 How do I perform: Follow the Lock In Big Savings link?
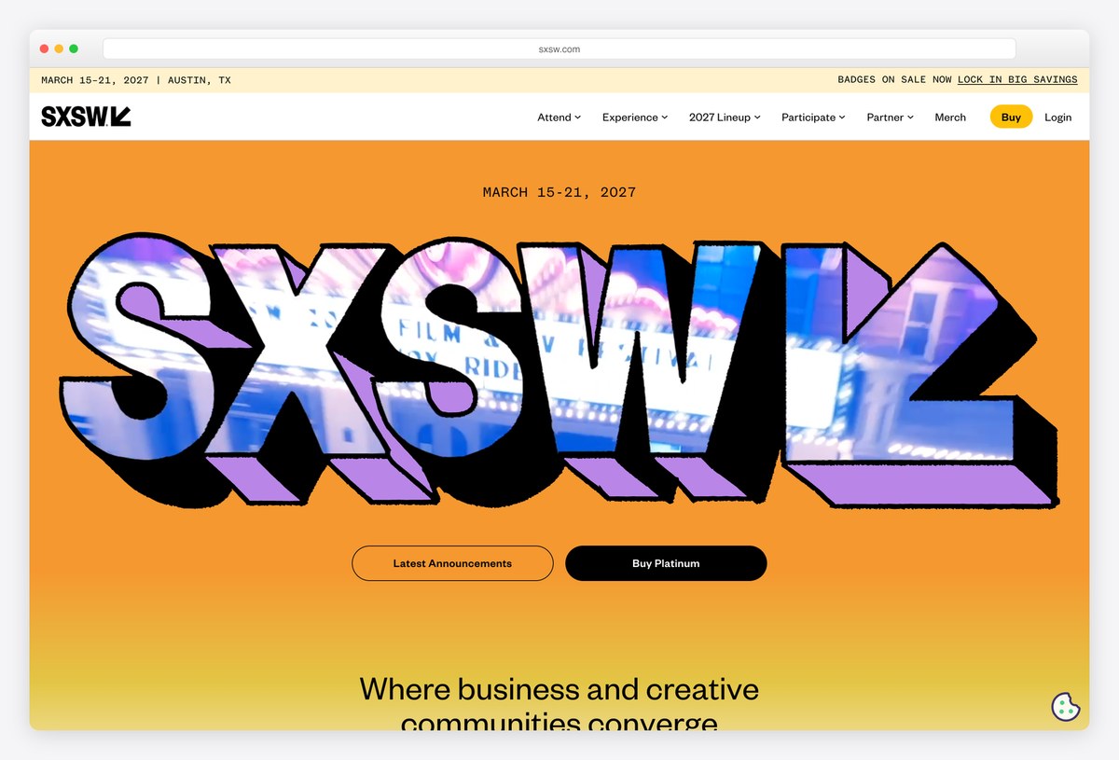click(1017, 80)
